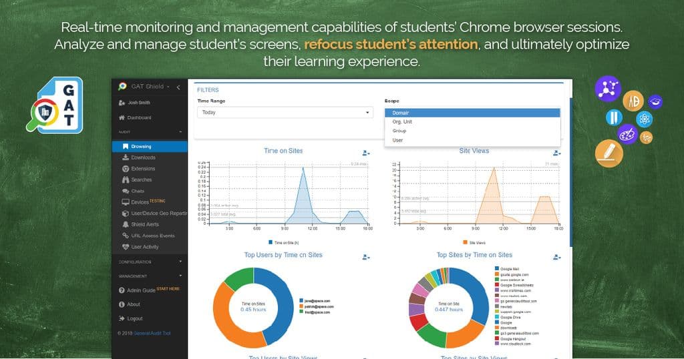
Task: Click the URL Access Events link icon
Action: [126, 236]
